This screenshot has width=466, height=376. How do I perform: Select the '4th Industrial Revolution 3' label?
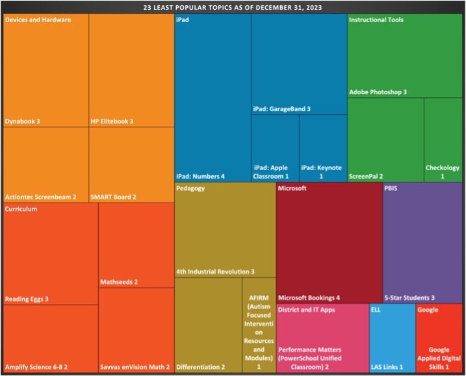click(215, 271)
